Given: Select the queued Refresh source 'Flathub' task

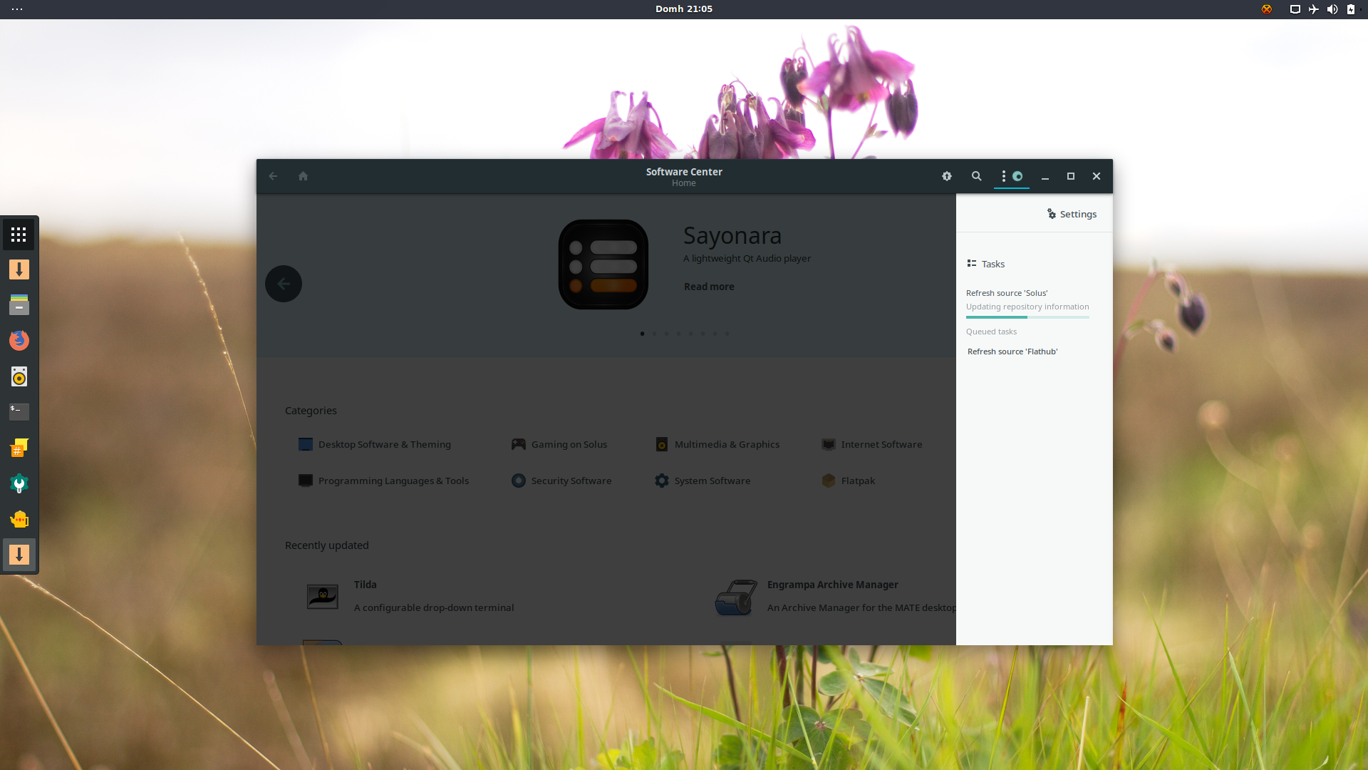Looking at the screenshot, I should [x=1012, y=351].
